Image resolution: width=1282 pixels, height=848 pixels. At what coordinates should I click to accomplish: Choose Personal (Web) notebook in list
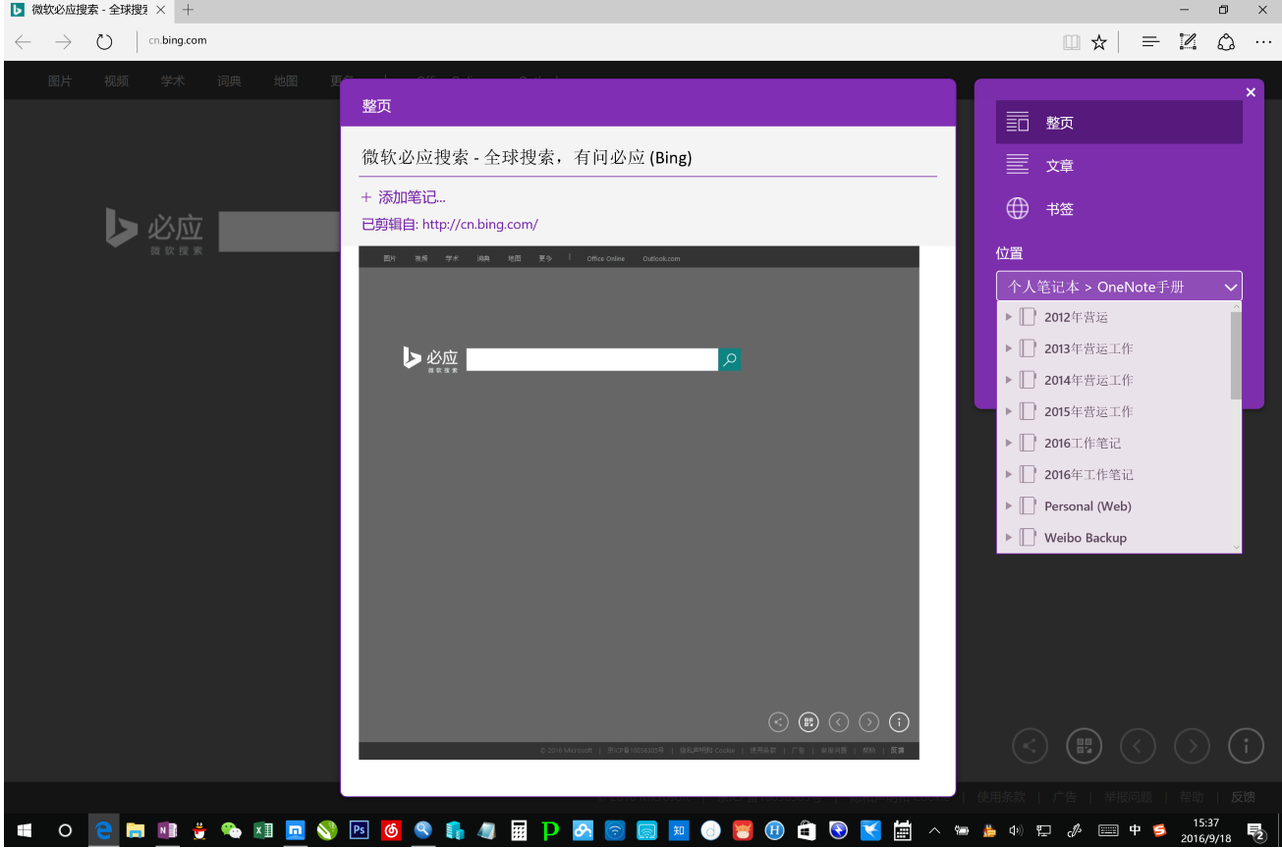tap(1087, 506)
